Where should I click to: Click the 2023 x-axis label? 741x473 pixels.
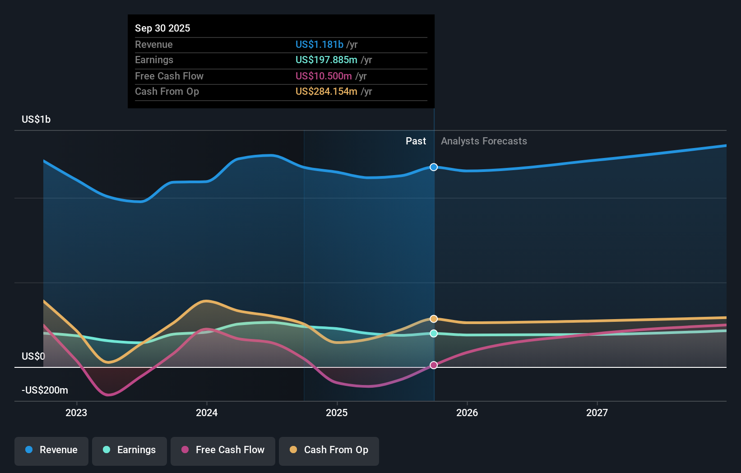pyautogui.click(x=76, y=413)
